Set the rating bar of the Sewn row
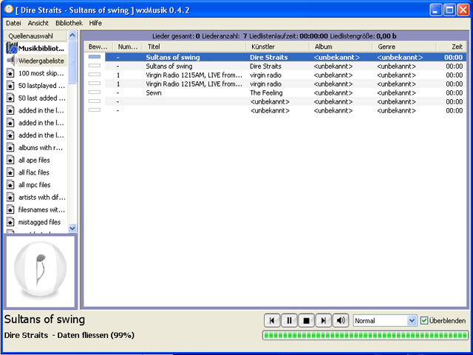473x355 pixels. point(95,92)
